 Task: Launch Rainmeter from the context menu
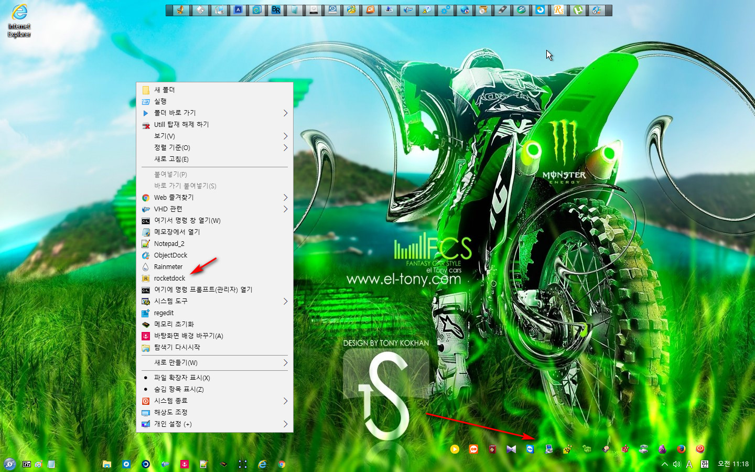[x=214, y=266]
